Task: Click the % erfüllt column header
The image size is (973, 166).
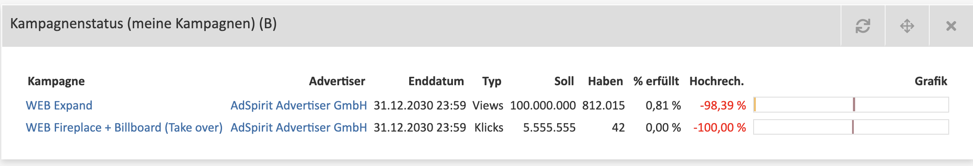Action: tap(656, 81)
